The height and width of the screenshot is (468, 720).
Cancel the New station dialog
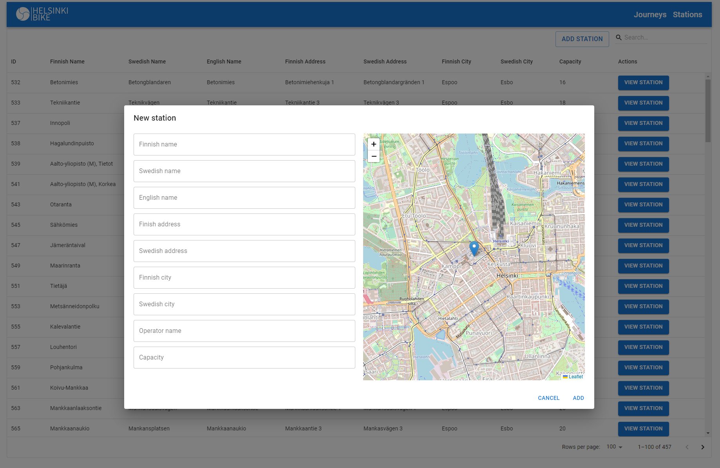click(x=548, y=398)
